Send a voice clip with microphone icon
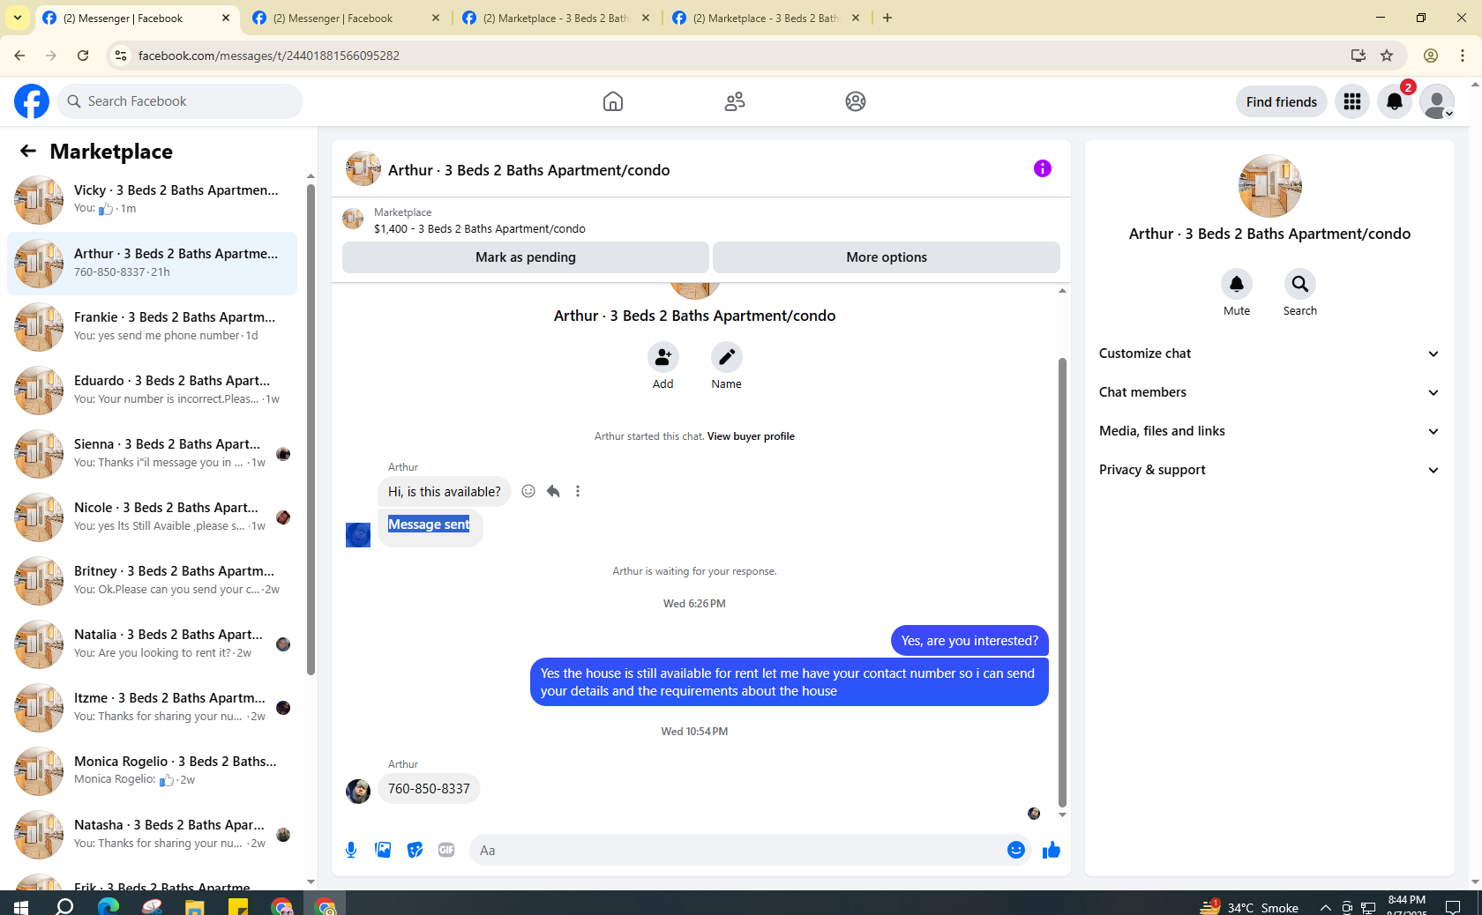Viewport: 1482px width, 915px height. point(351,850)
